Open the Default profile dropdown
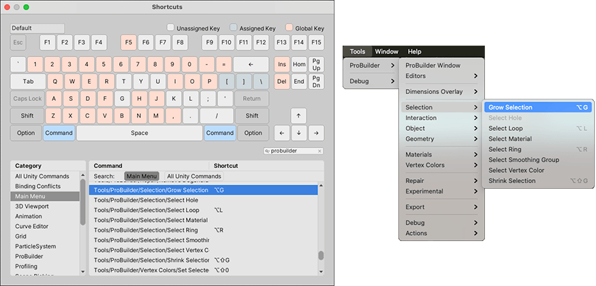 pyautogui.click(x=37, y=28)
